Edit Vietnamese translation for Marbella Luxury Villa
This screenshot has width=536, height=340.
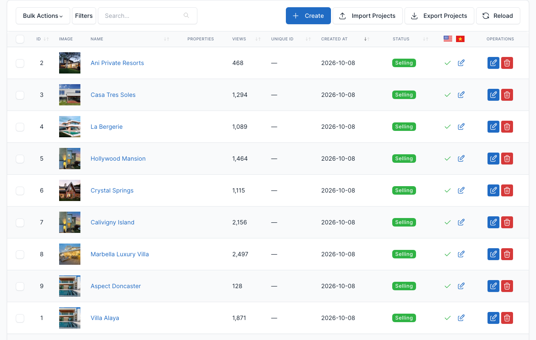point(461,254)
